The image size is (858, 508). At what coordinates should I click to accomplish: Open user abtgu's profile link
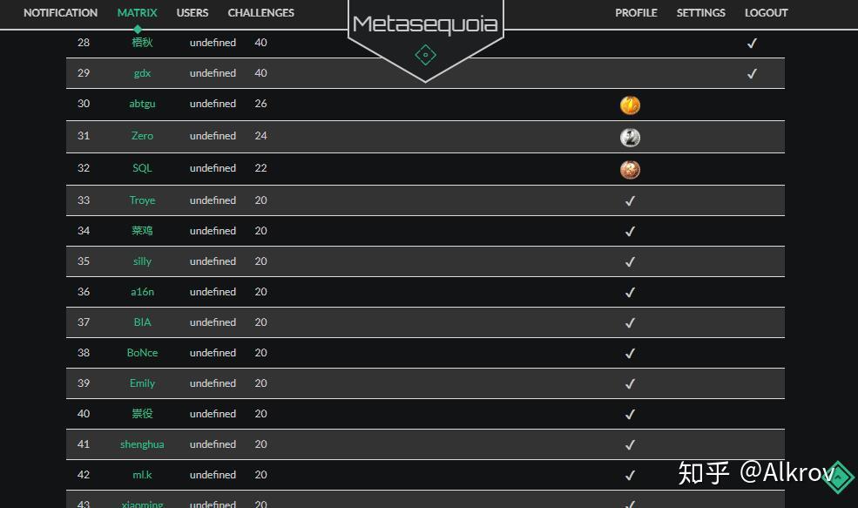(142, 104)
